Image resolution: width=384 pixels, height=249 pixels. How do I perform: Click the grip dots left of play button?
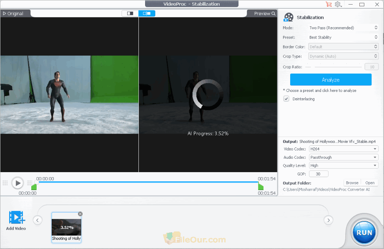(5, 183)
